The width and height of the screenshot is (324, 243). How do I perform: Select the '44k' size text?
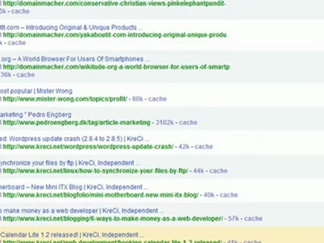coord(198,171)
